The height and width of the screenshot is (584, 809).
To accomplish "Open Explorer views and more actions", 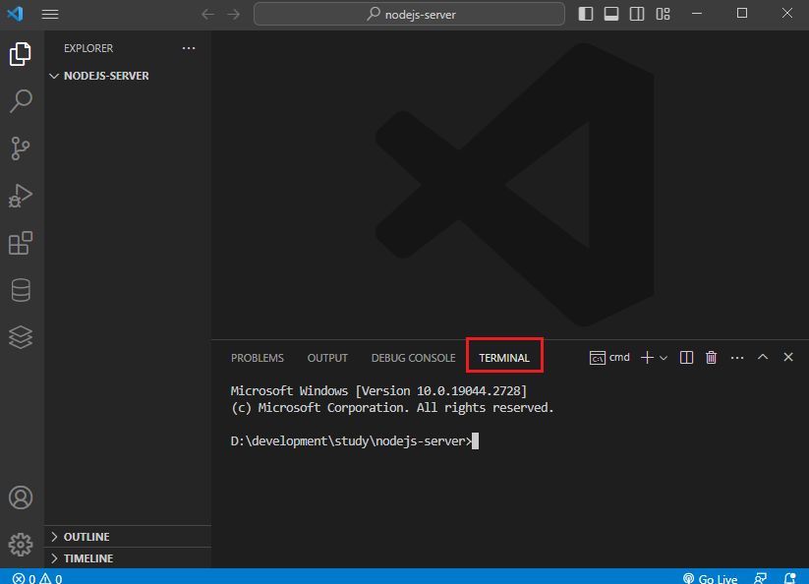I will [189, 48].
